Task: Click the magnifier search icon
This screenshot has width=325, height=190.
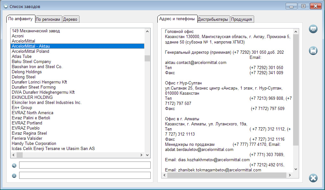Action: (14, 165)
